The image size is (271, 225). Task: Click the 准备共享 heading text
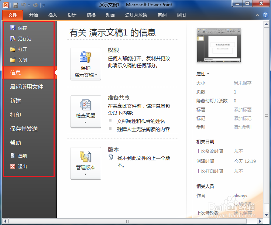point(119,98)
